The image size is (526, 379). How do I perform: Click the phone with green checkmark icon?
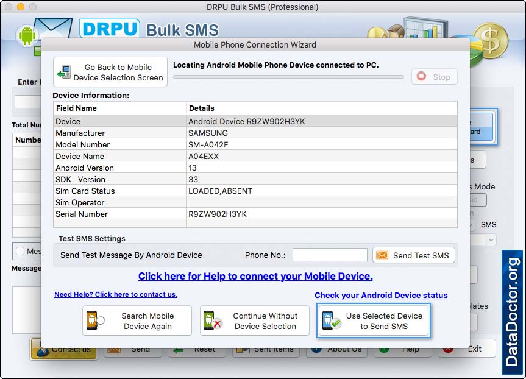[331, 321]
